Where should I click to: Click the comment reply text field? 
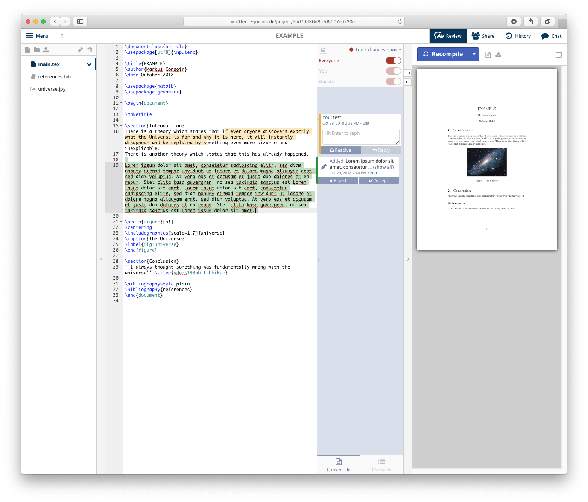point(360,136)
